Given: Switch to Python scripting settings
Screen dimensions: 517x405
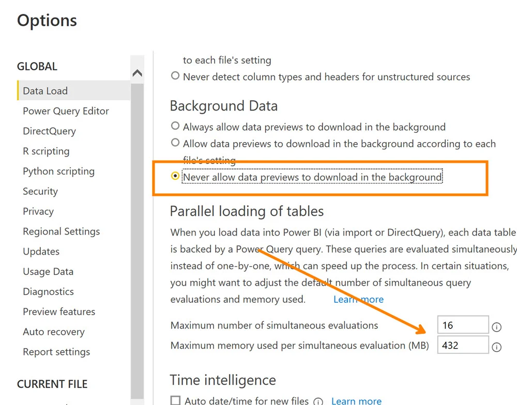Looking at the screenshot, I should click(58, 172).
